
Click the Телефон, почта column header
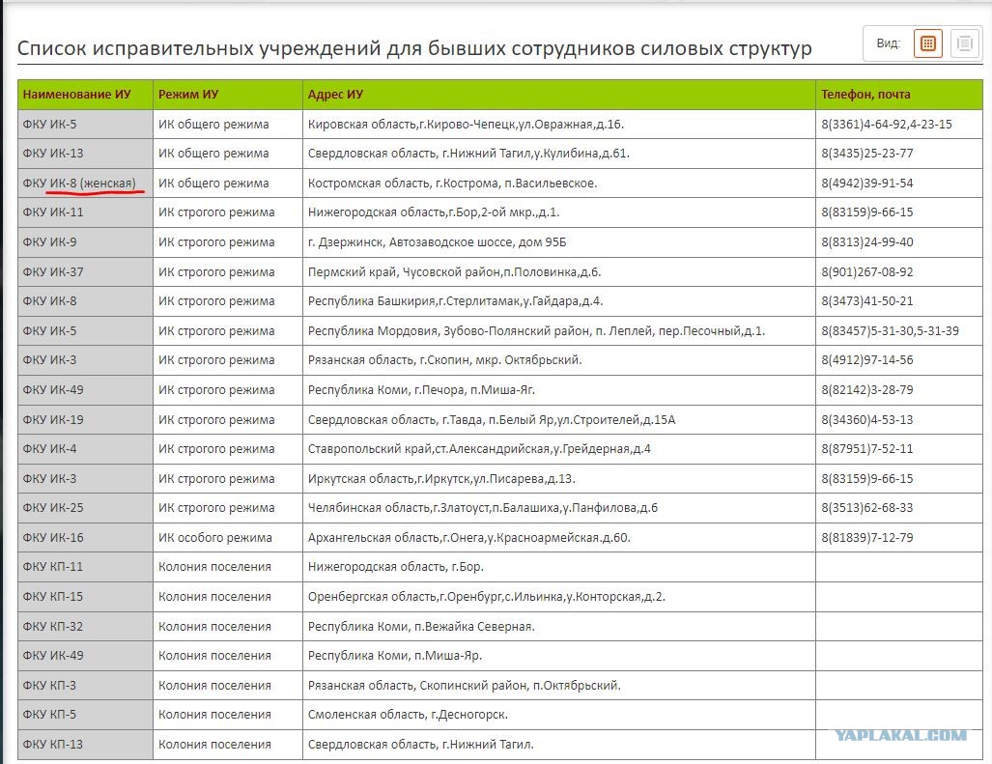865,95
